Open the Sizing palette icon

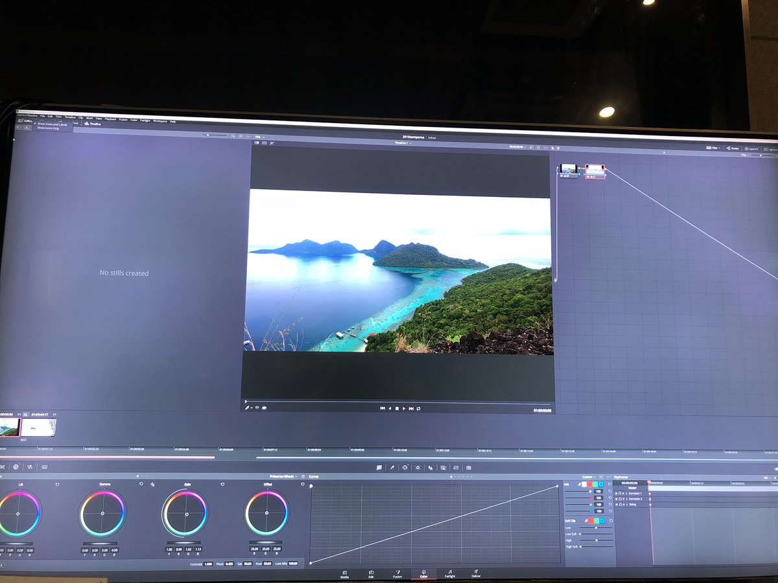(x=456, y=468)
